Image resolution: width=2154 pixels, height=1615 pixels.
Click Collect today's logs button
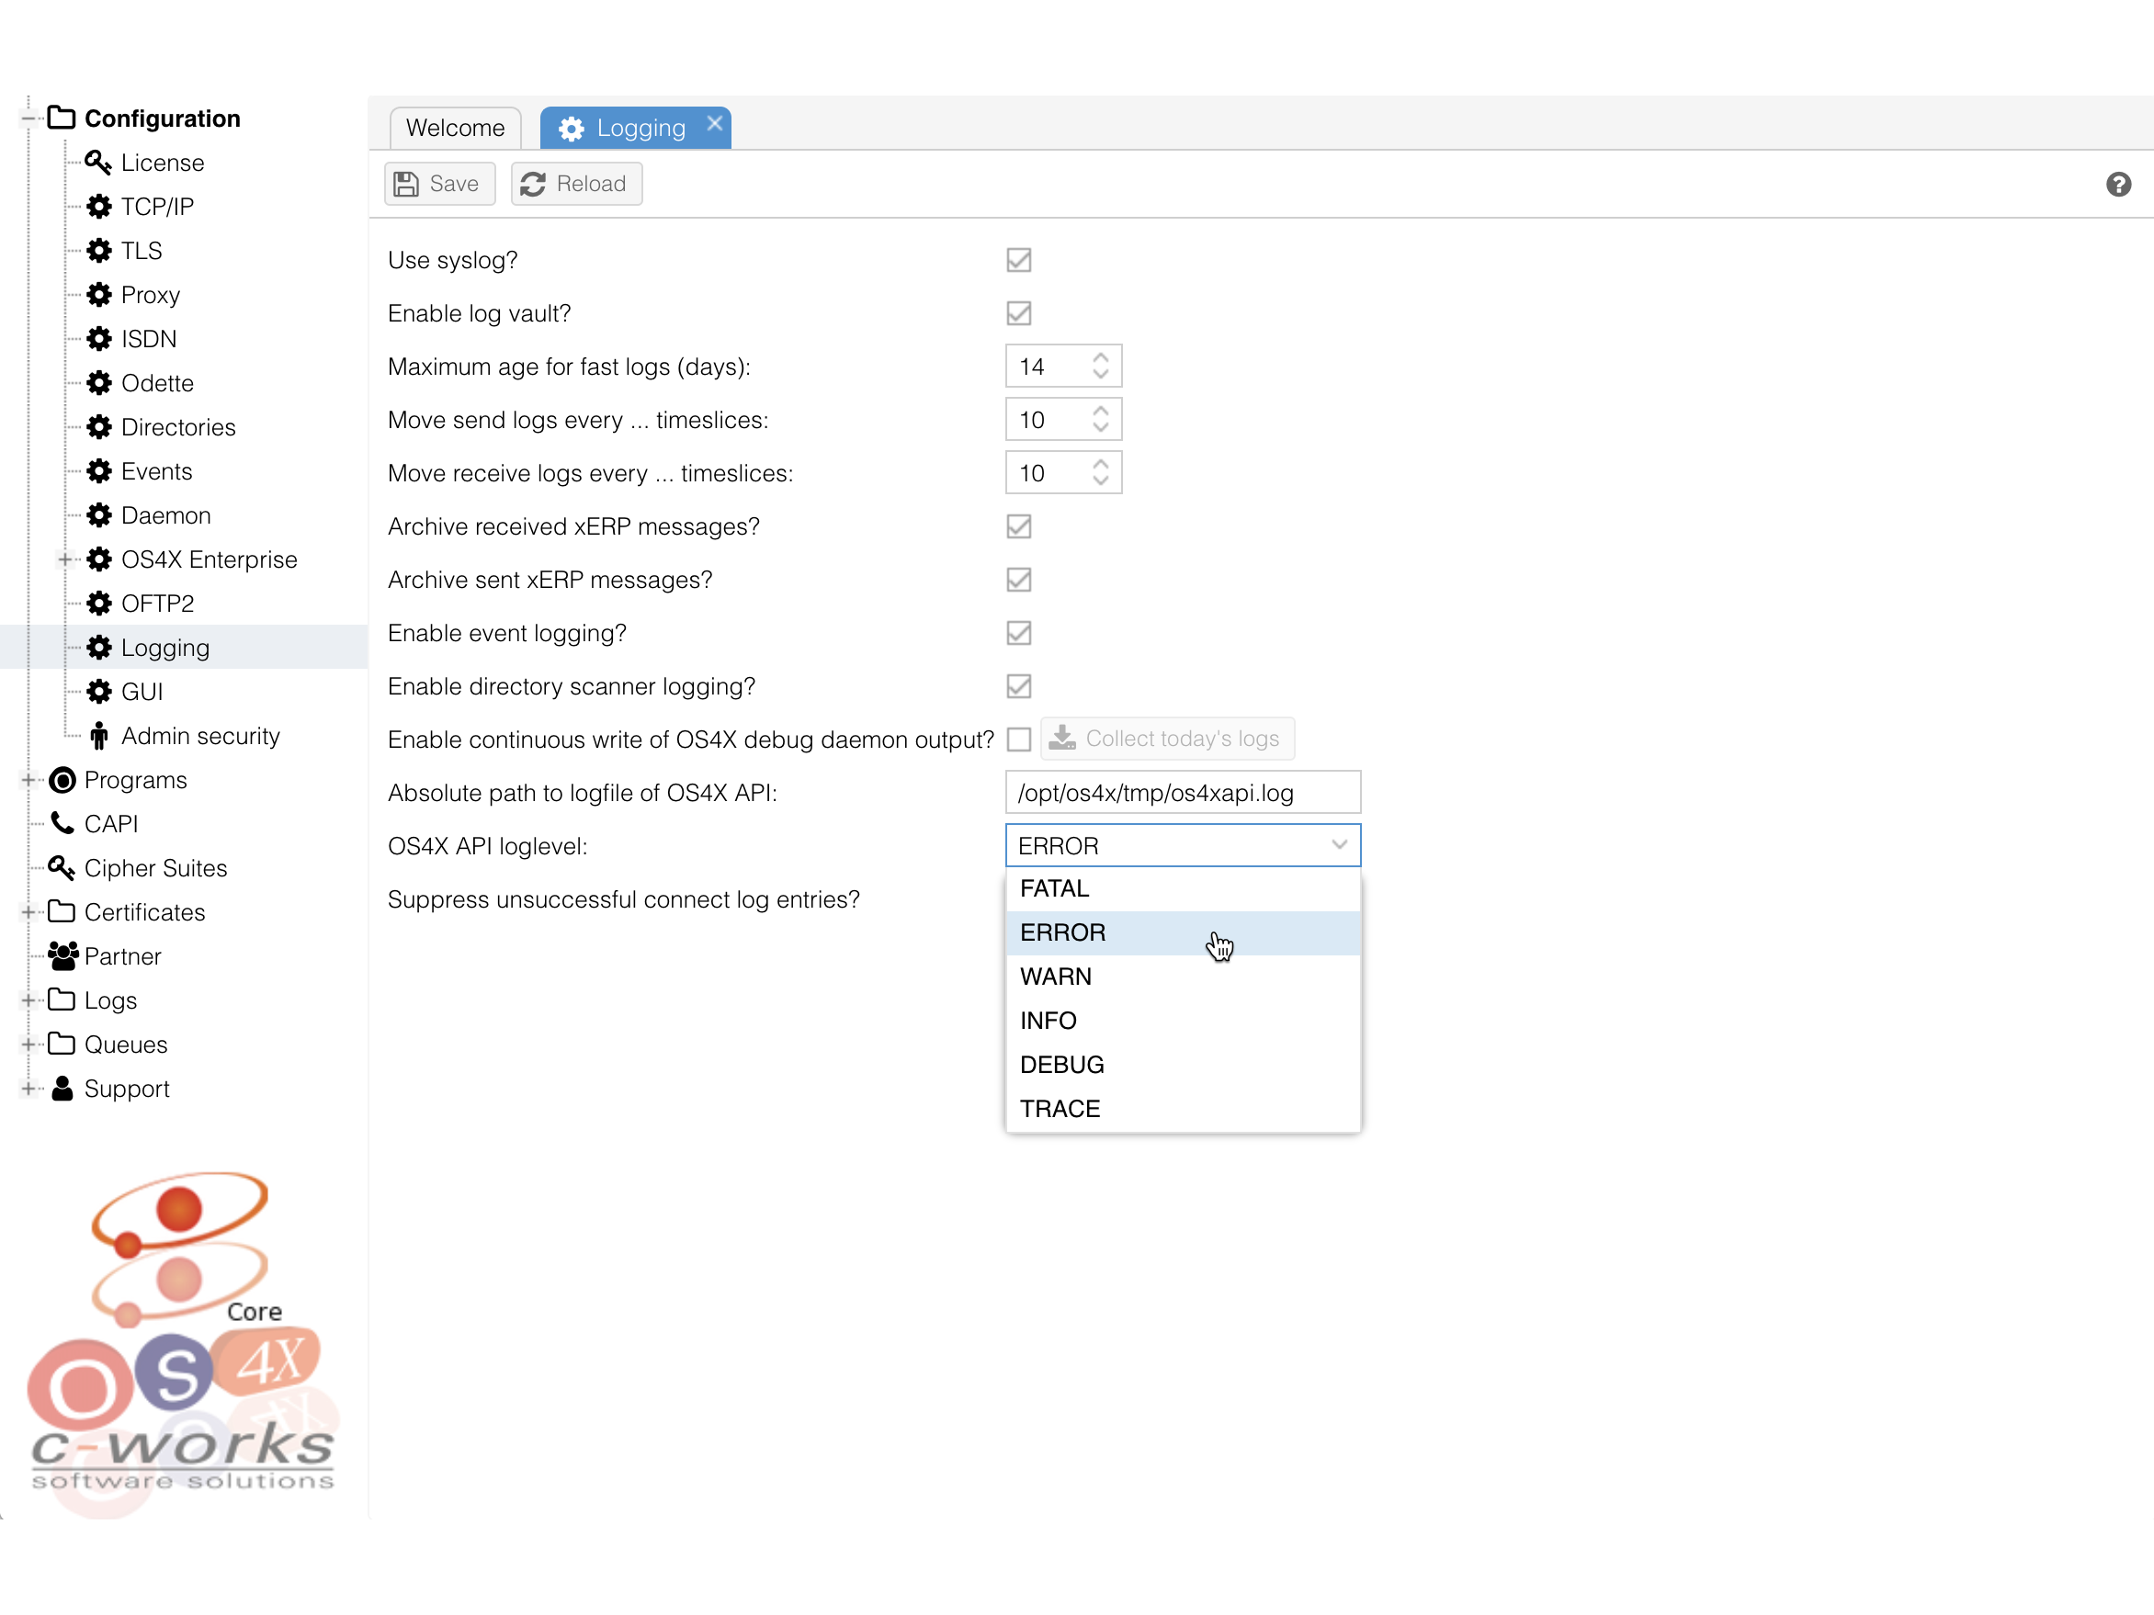[x=1166, y=739]
